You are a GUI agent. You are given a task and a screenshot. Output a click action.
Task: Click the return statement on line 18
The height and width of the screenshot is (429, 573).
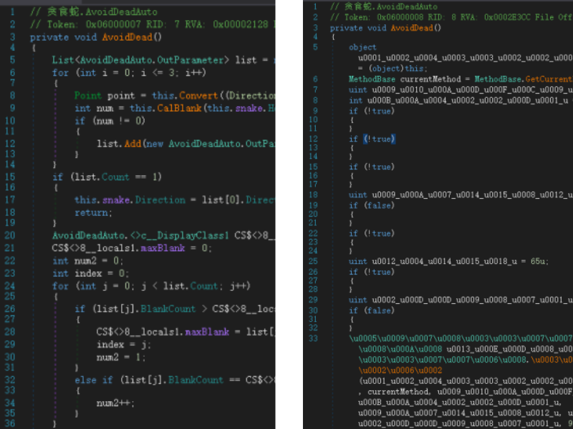tap(93, 212)
